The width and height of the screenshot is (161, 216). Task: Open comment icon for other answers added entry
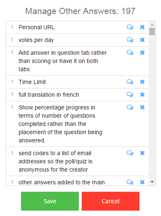coord(130,182)
